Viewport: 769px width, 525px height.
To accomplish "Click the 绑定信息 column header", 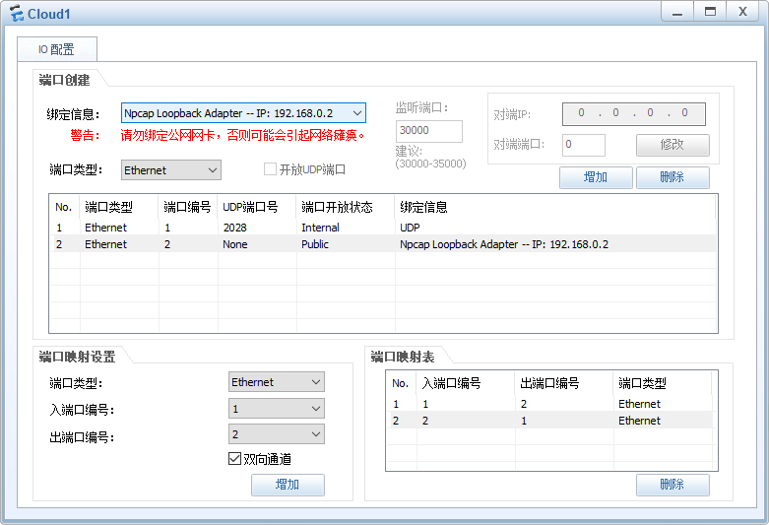I will pyautogui.click(x=555, y=207).
